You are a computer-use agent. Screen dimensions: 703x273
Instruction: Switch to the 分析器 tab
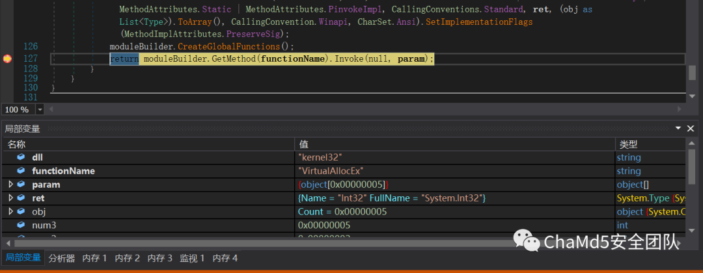(61, 258)
